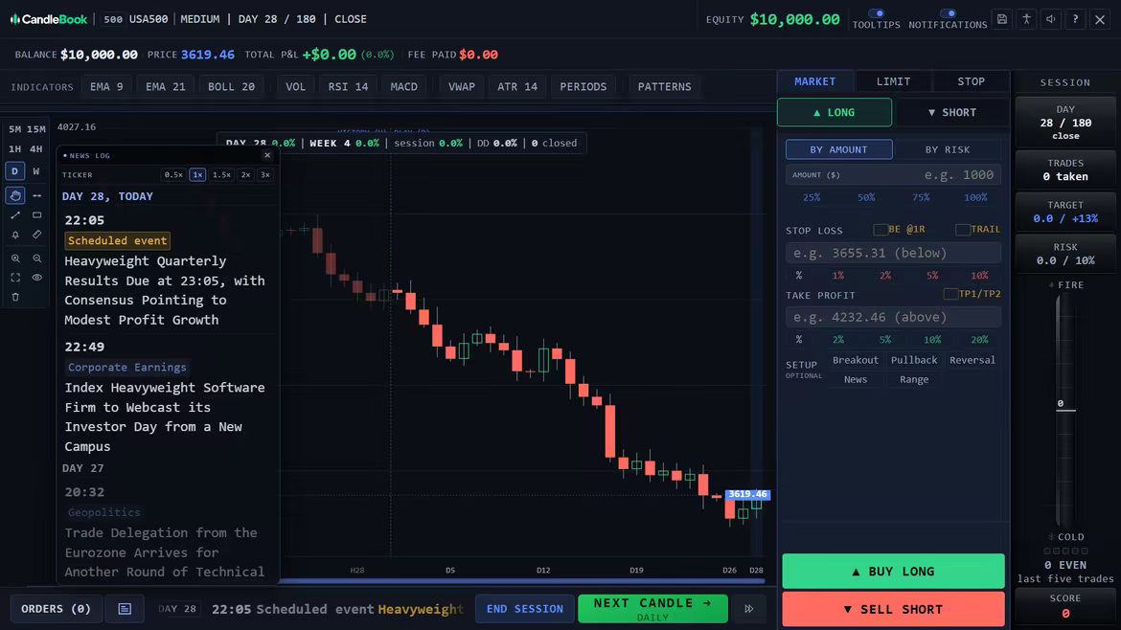Select the Breakout setup tag

855,360
